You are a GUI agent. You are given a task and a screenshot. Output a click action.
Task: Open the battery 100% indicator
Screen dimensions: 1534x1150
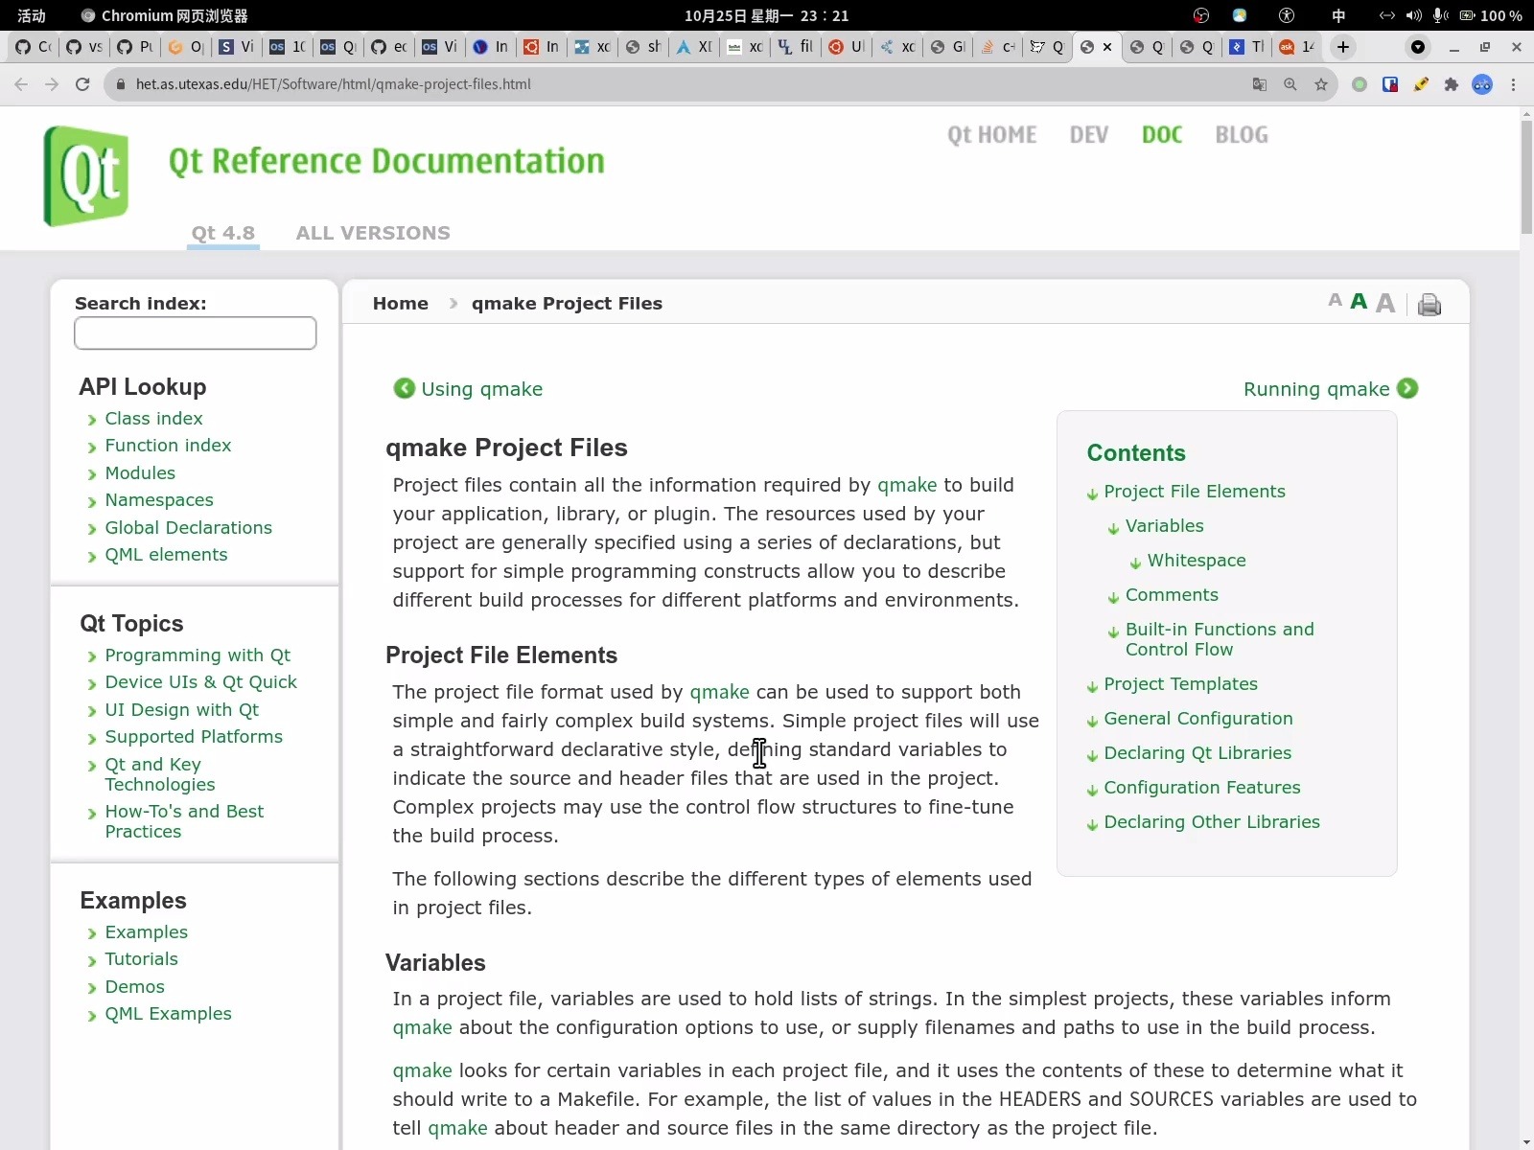pyautogui.click(x=1491, y=15)
